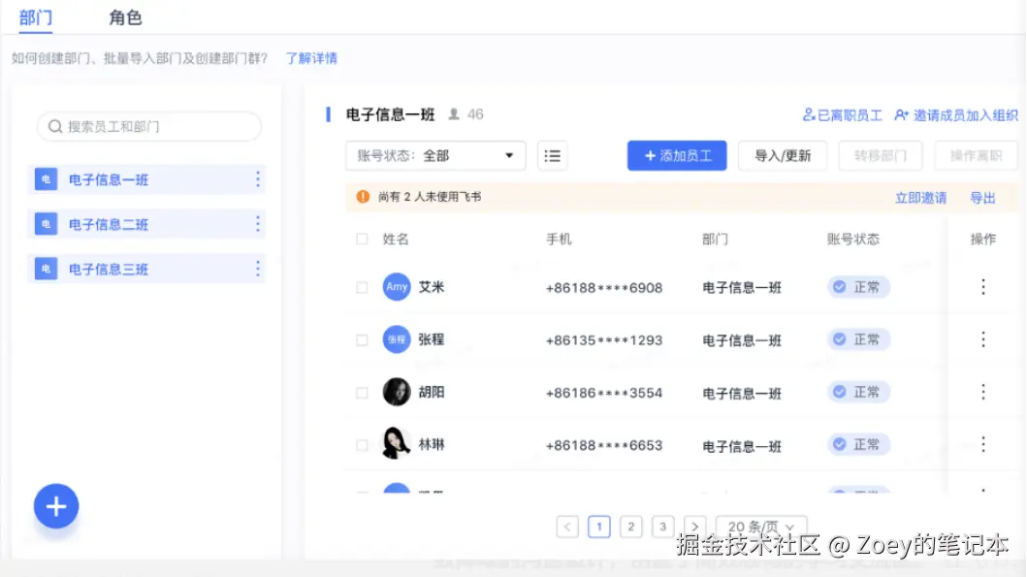Go to page 2
This screenshot has height=577, width=1027.
[630, 527]
